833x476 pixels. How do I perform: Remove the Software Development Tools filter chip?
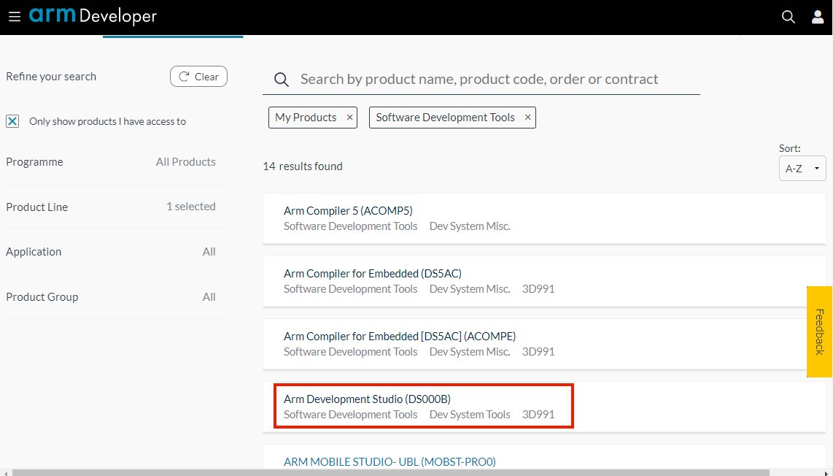527,118
